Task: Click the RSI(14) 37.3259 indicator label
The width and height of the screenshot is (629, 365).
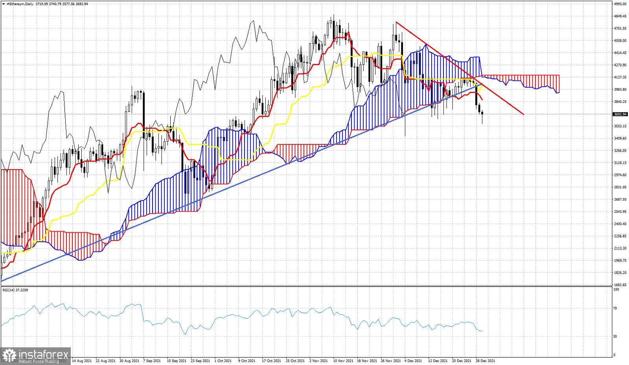Action: [x=15, y=290]
